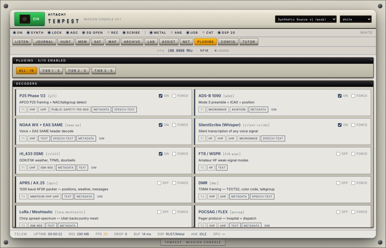The width and height of the screenshot is (386, 248).
Task: Enable the DMR decoder checkbox
Action: tap(338, 183)
